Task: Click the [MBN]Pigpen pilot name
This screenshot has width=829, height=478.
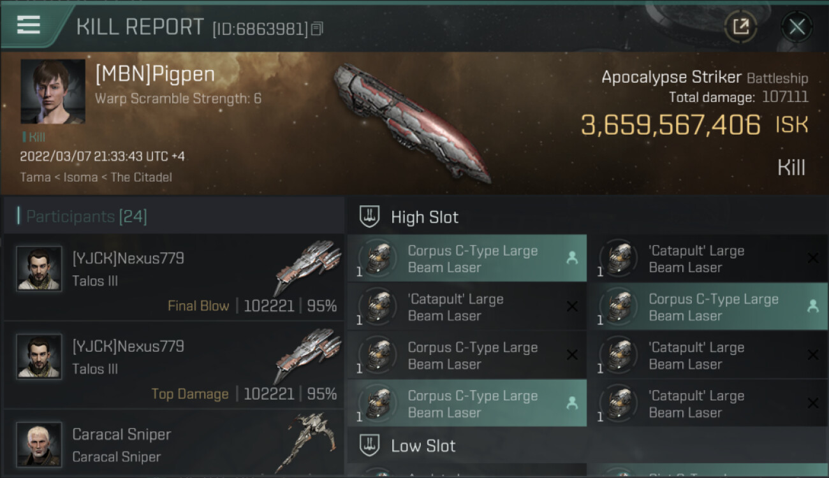Action: [155, 75]
